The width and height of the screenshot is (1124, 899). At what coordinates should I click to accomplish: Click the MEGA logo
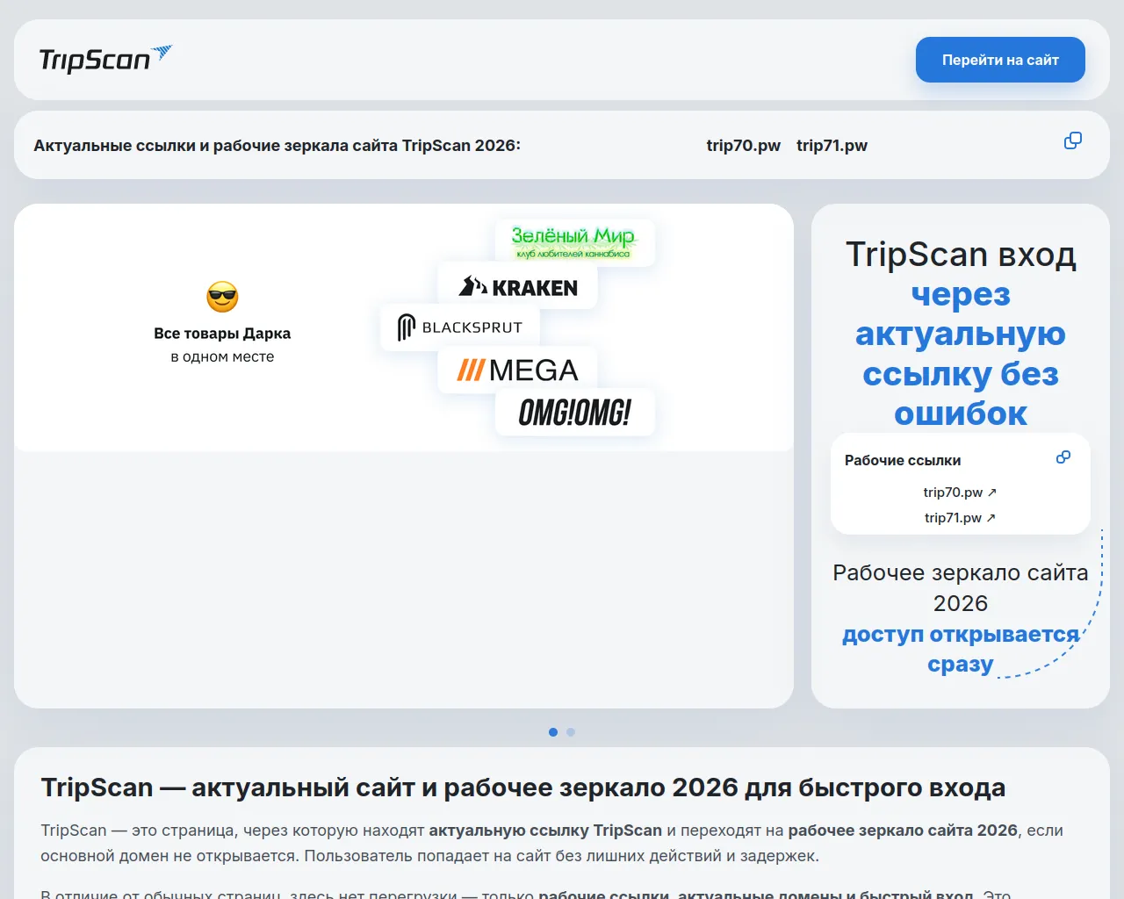click(517, 370)
